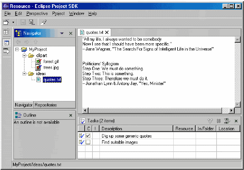This screenshot has height=170, width=244.
Task: Select quotes.txt in the Navigator tree
Action: pyautogui.click(x=52, y=80)
